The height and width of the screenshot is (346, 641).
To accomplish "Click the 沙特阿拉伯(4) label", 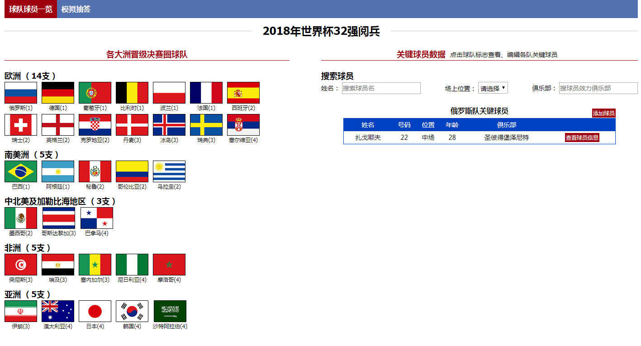I will coord(170,327).
